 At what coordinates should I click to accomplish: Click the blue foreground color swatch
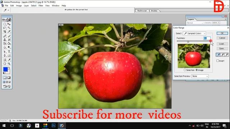[5, 69]
